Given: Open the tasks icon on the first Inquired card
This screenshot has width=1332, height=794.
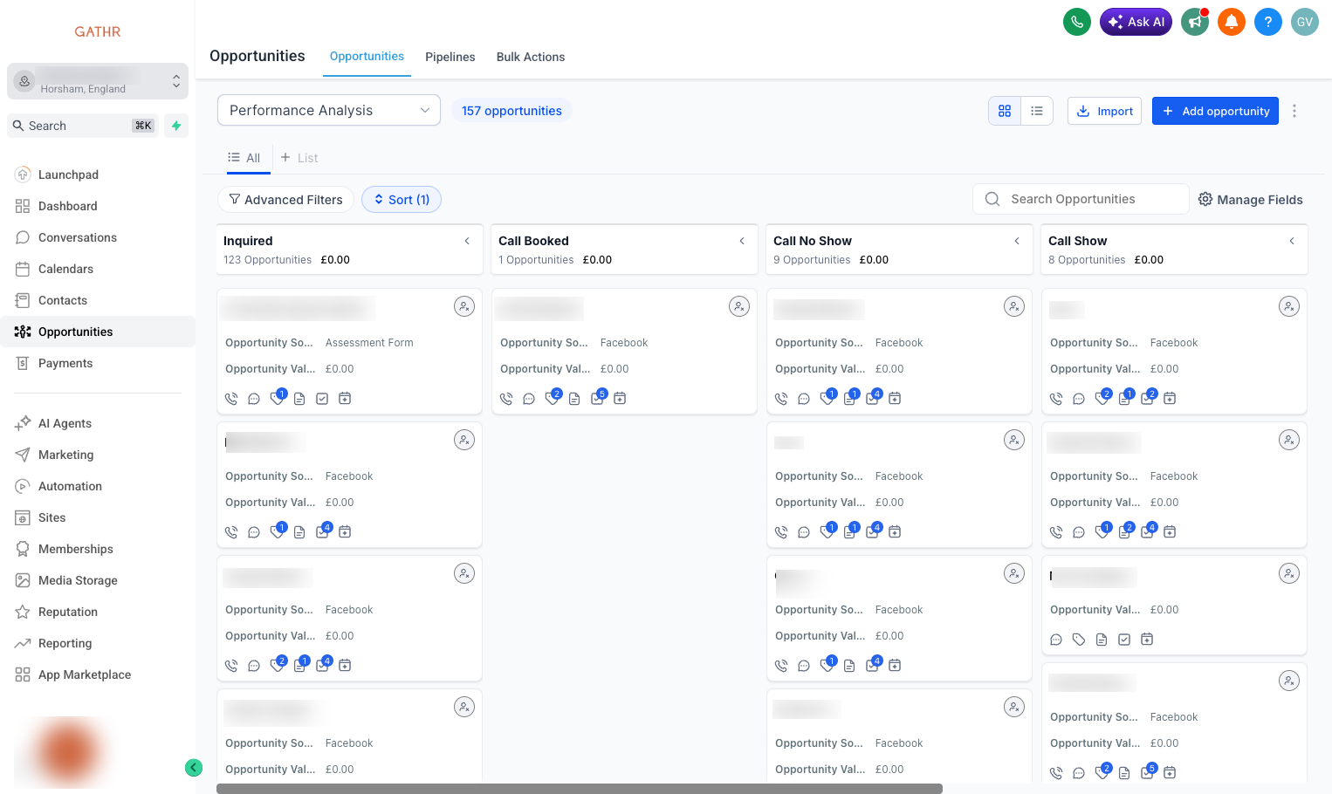Looking at the screenshot, I should point(322,398).
